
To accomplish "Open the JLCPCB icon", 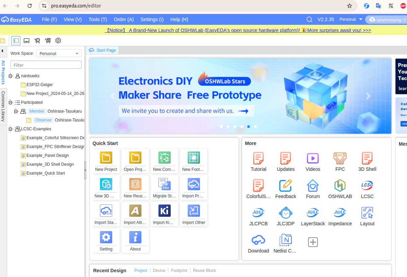I will 258,216.
